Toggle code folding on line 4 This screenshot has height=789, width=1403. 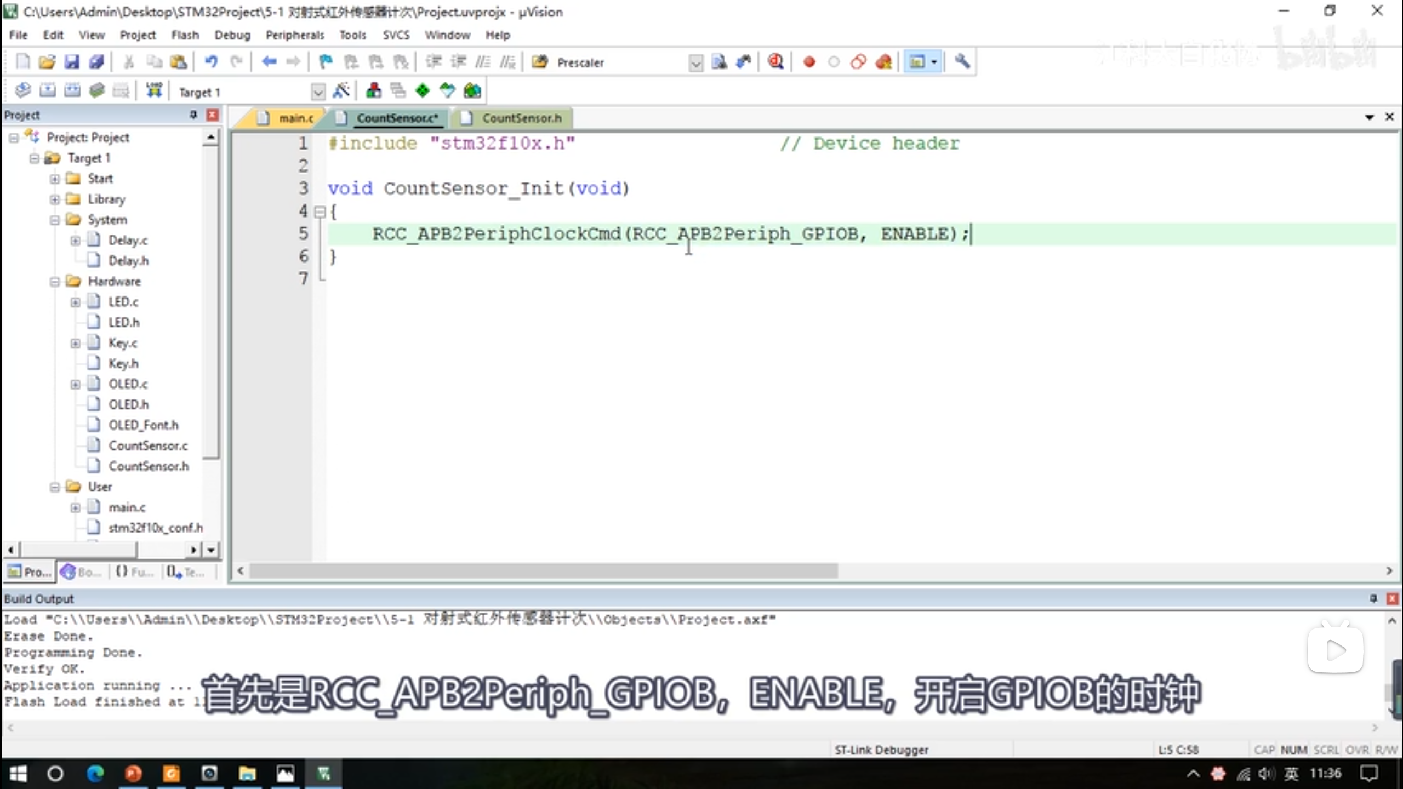[x=320, y=212]
